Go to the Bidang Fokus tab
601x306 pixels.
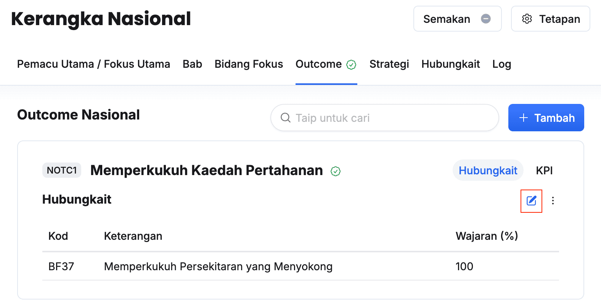pyautogui.click(x=249, y=64)
